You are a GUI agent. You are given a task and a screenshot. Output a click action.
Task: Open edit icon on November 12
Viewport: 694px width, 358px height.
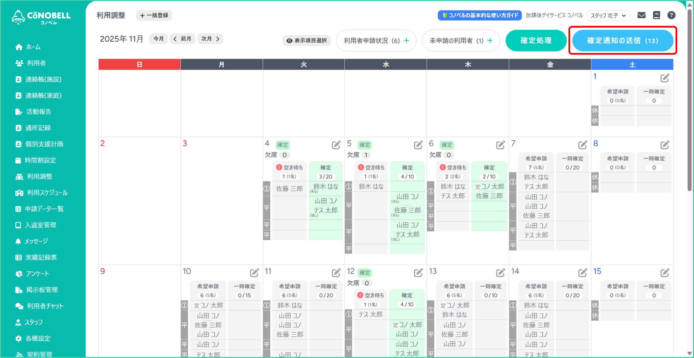pyautogui.click(x=418, y=273)
